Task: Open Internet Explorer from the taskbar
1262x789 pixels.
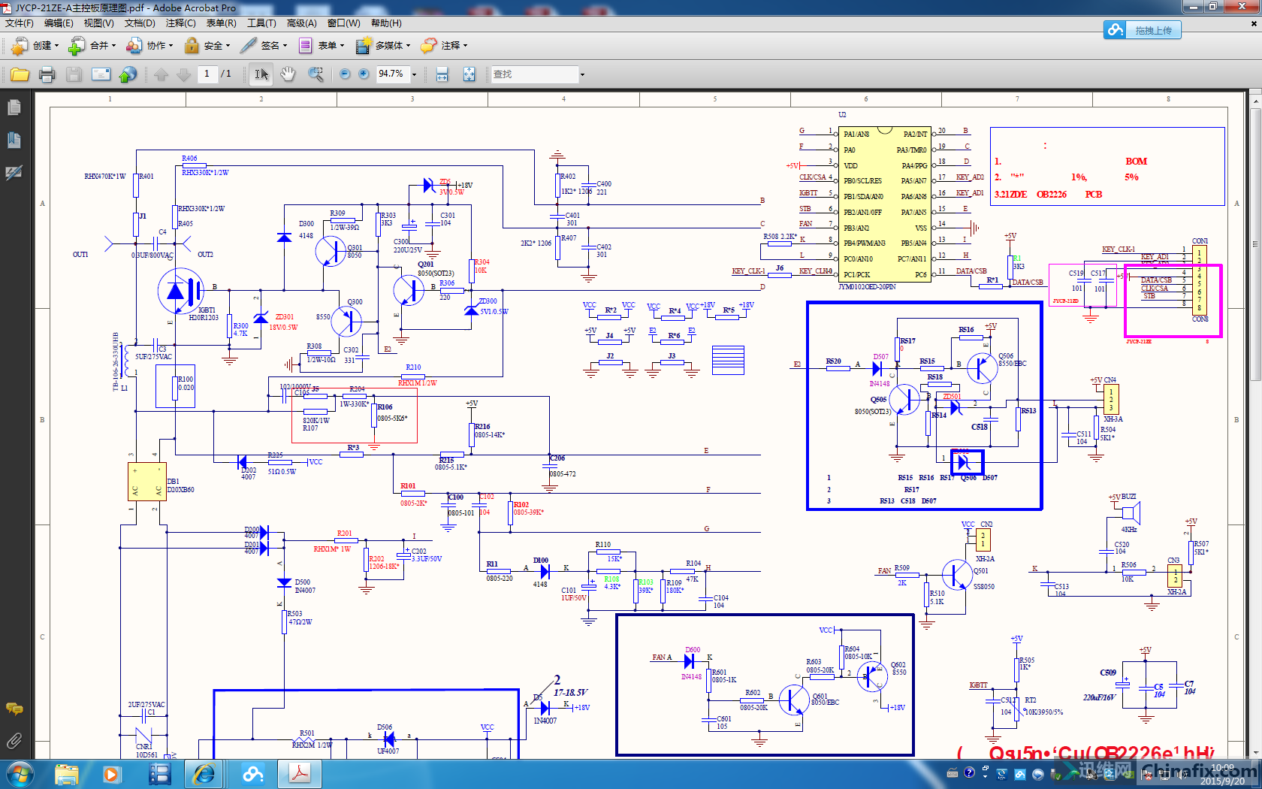Action: [x=204, y=774]
